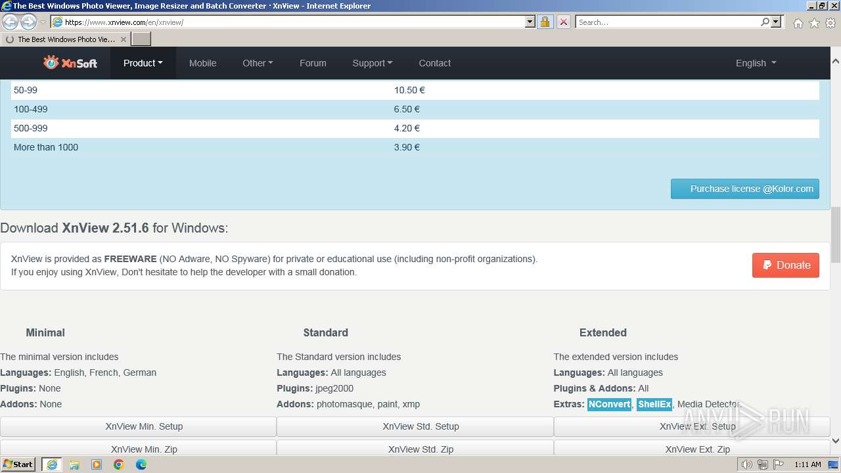The height and width of the screenshot is (473, 841).
Task: Open the media player taskbar icon
Action: [97, 464]
